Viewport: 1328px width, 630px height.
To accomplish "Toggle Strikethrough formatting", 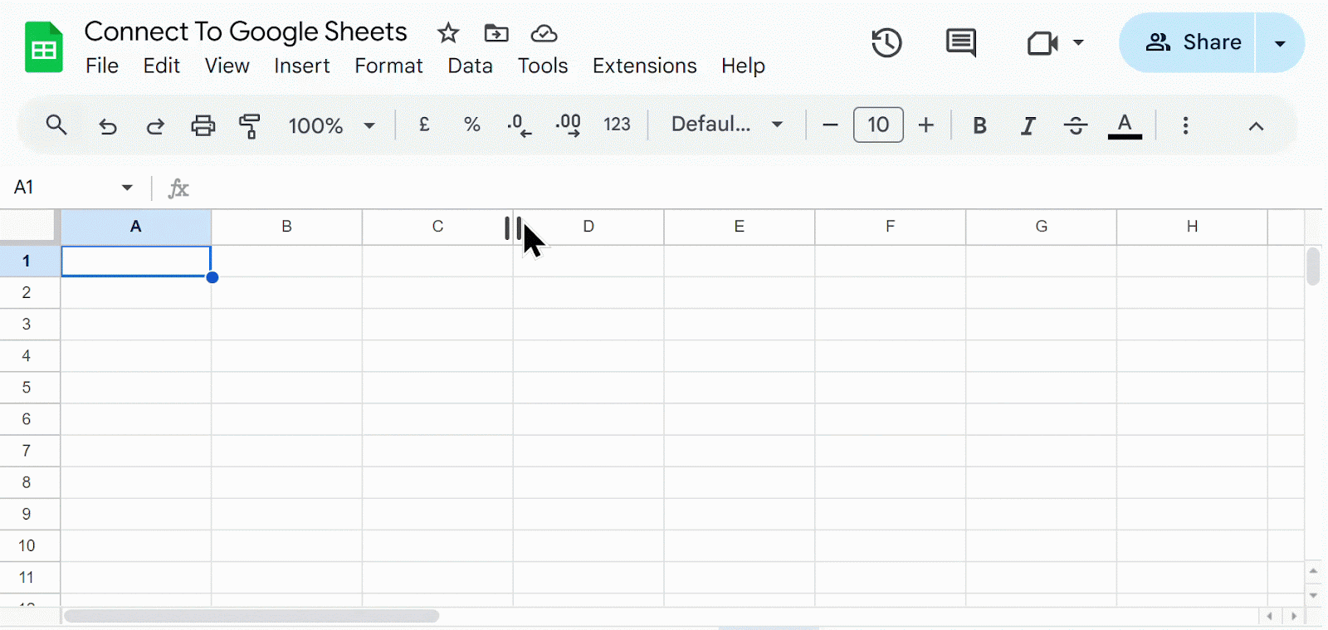I will tap(1076, 125).
